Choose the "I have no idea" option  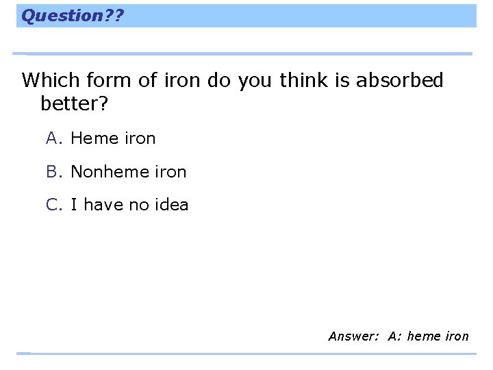coord(129,204)
